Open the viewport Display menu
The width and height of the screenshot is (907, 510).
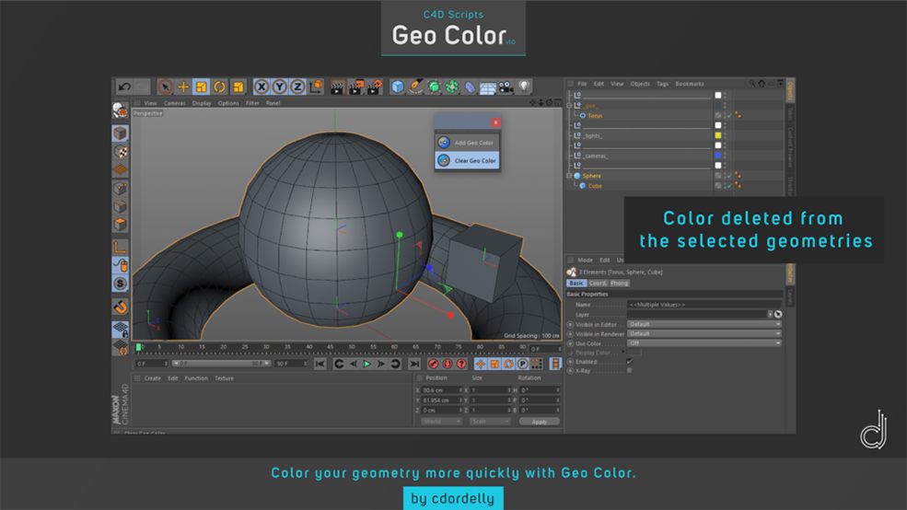click(202, 103)
